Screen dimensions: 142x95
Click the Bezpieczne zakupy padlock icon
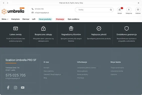point(43,28)
